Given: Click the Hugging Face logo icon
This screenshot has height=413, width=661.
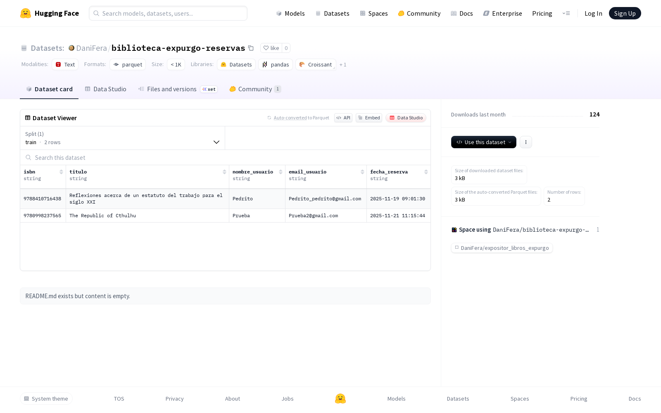Looking at the screenshot, I should pyautogui.click(x=26, y=13).
